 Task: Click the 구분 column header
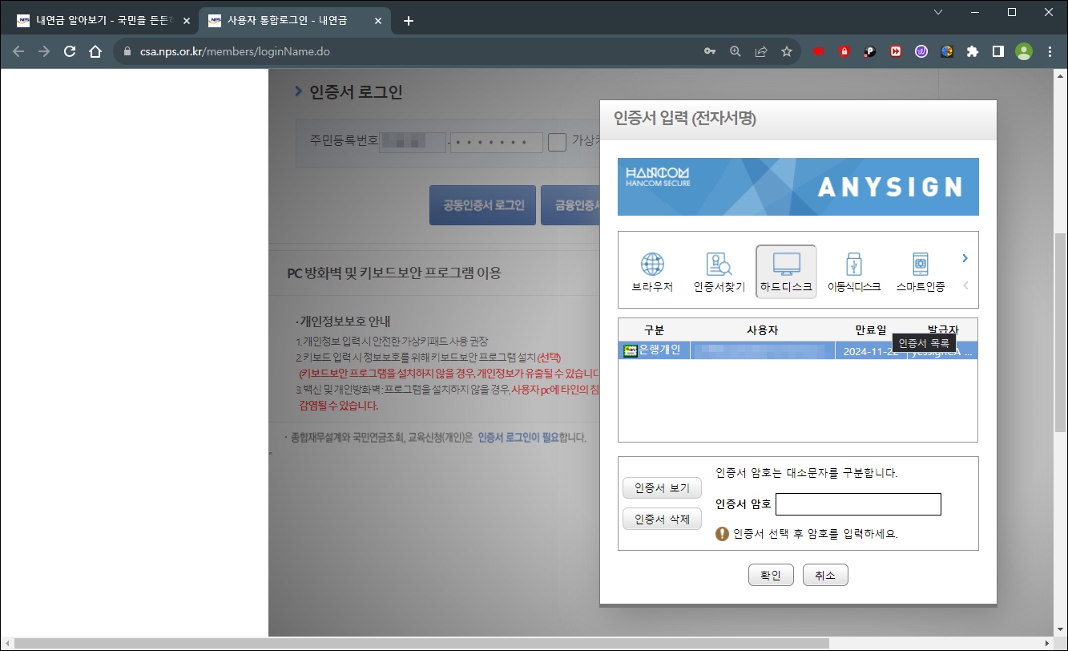point(654,330)
